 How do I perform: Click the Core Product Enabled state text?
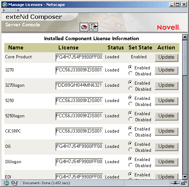point(139,57)
